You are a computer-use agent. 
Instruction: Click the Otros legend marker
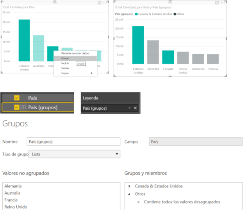(174, 14)
